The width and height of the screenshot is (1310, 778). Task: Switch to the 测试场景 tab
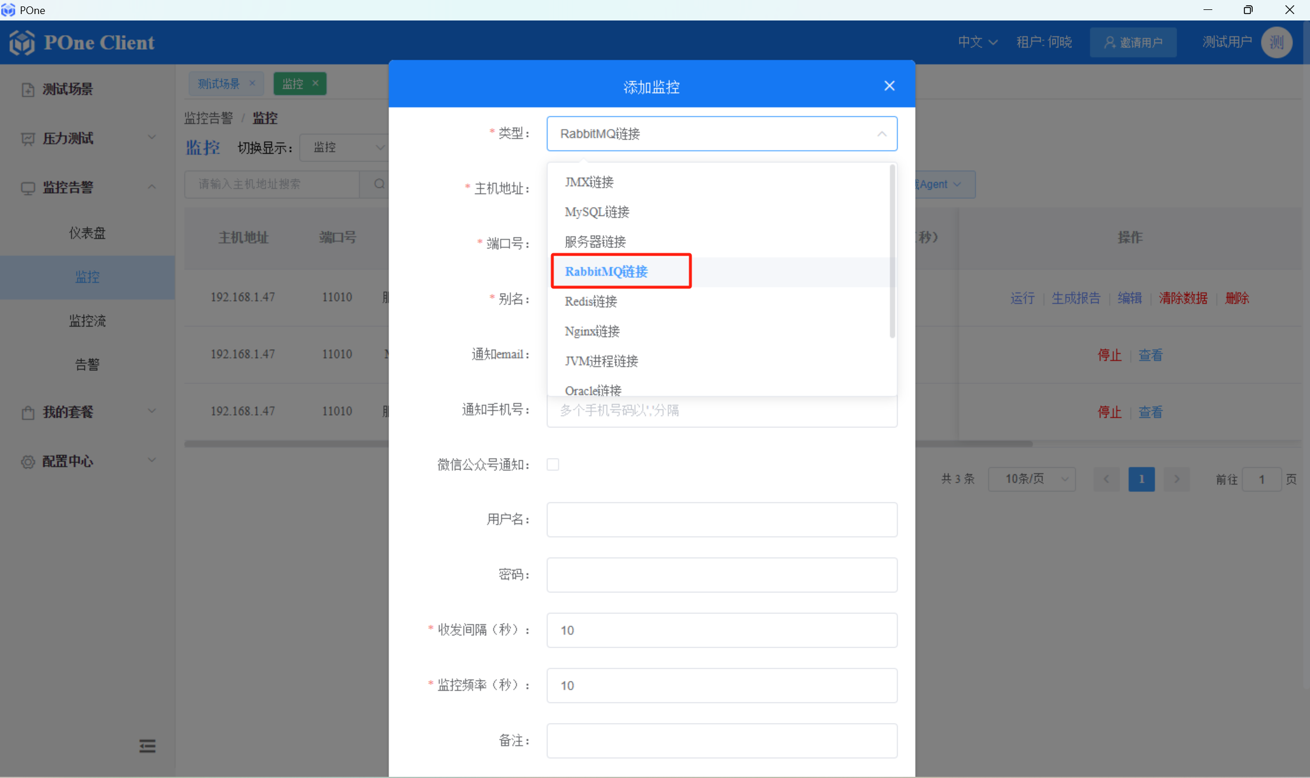pyautogui.click(x=219, y=84)
